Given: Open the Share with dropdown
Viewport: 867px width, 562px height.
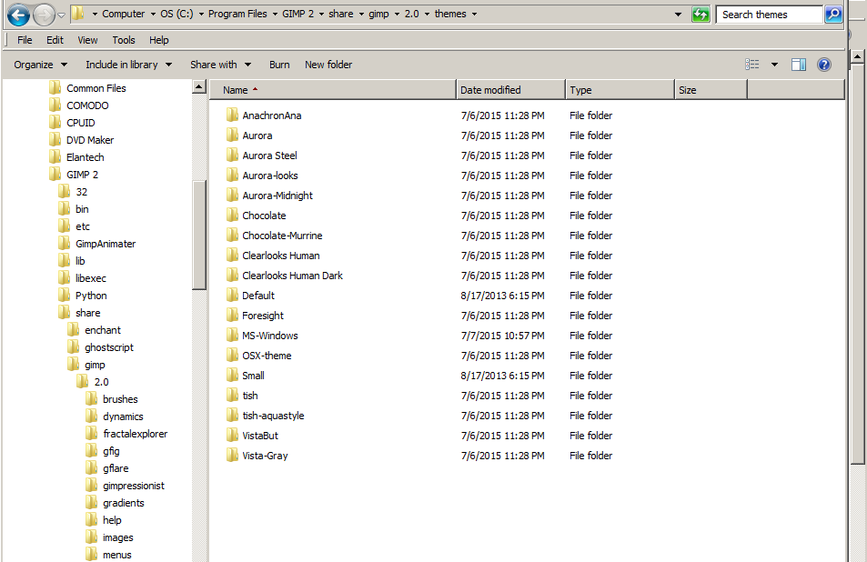Looking at the screenshot, I should [x=220, y=65].
